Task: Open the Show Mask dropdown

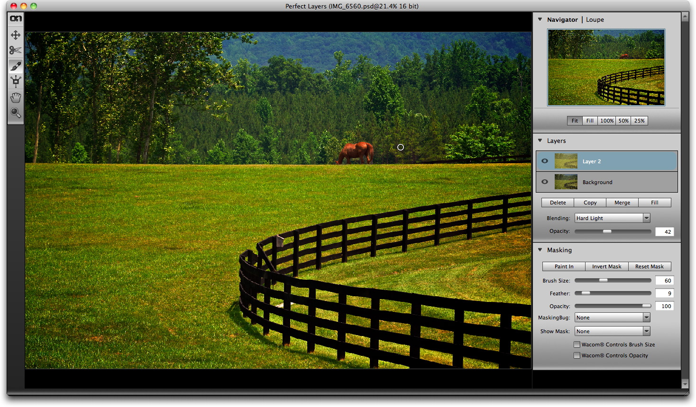Action: (x=612, y=331)
